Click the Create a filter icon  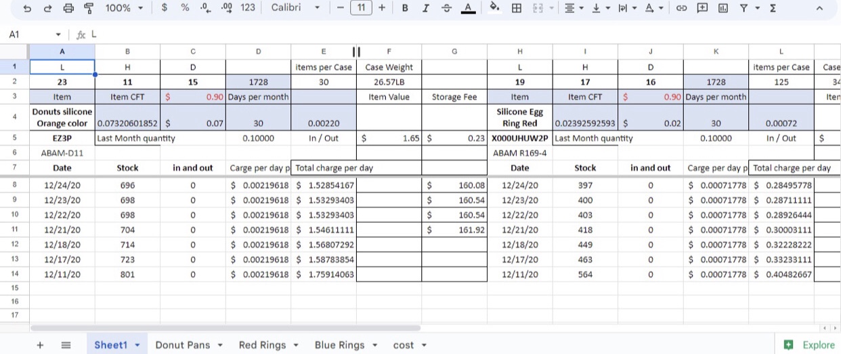743,8
